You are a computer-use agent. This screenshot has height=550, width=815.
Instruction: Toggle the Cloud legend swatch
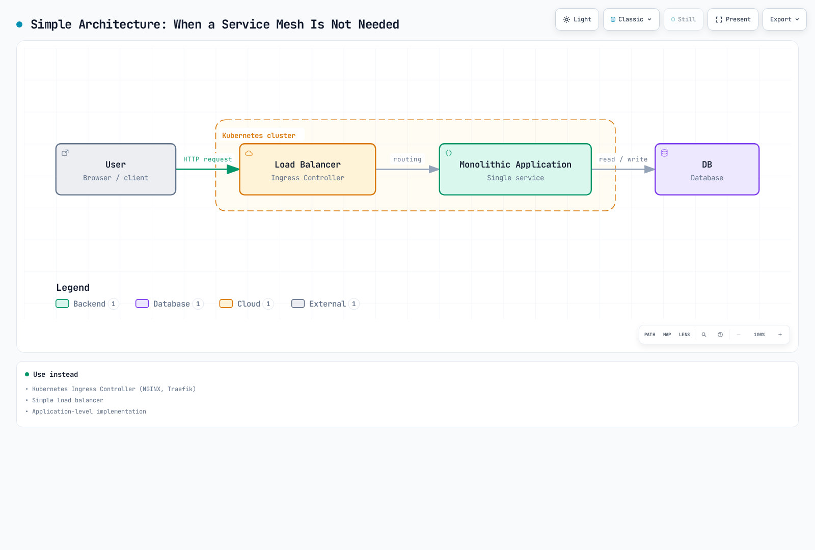[x=226, y=304]
